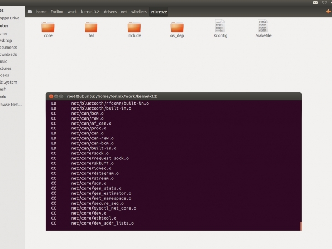Image resolution: width=332 pixels, height=249 pixels.
Task: Select the Makefile file icon
Action: click(263, 27)
